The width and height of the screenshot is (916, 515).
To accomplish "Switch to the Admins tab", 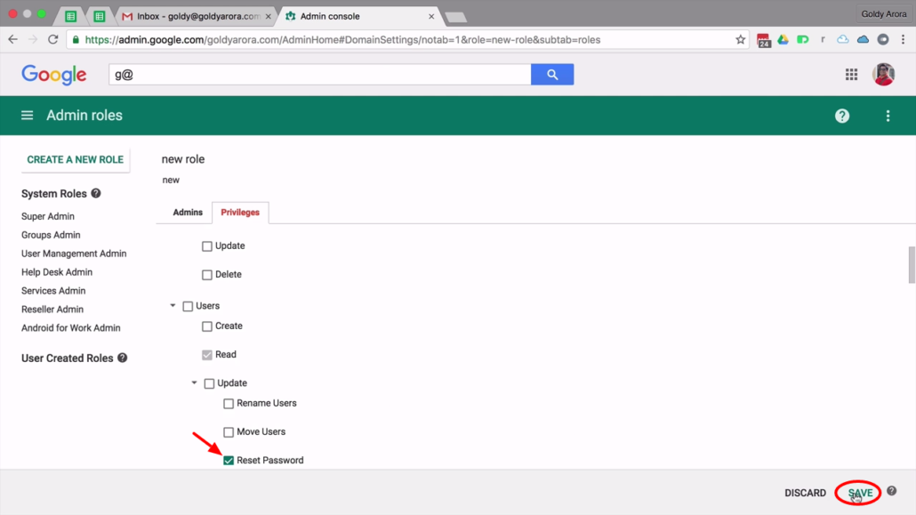I will tap(188, 213).
